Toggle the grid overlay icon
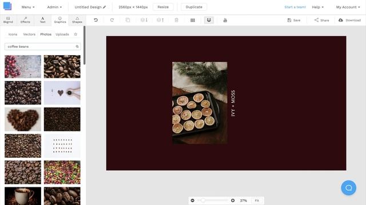The height and width of the screenshot is (205, 366). pos(193,20)
